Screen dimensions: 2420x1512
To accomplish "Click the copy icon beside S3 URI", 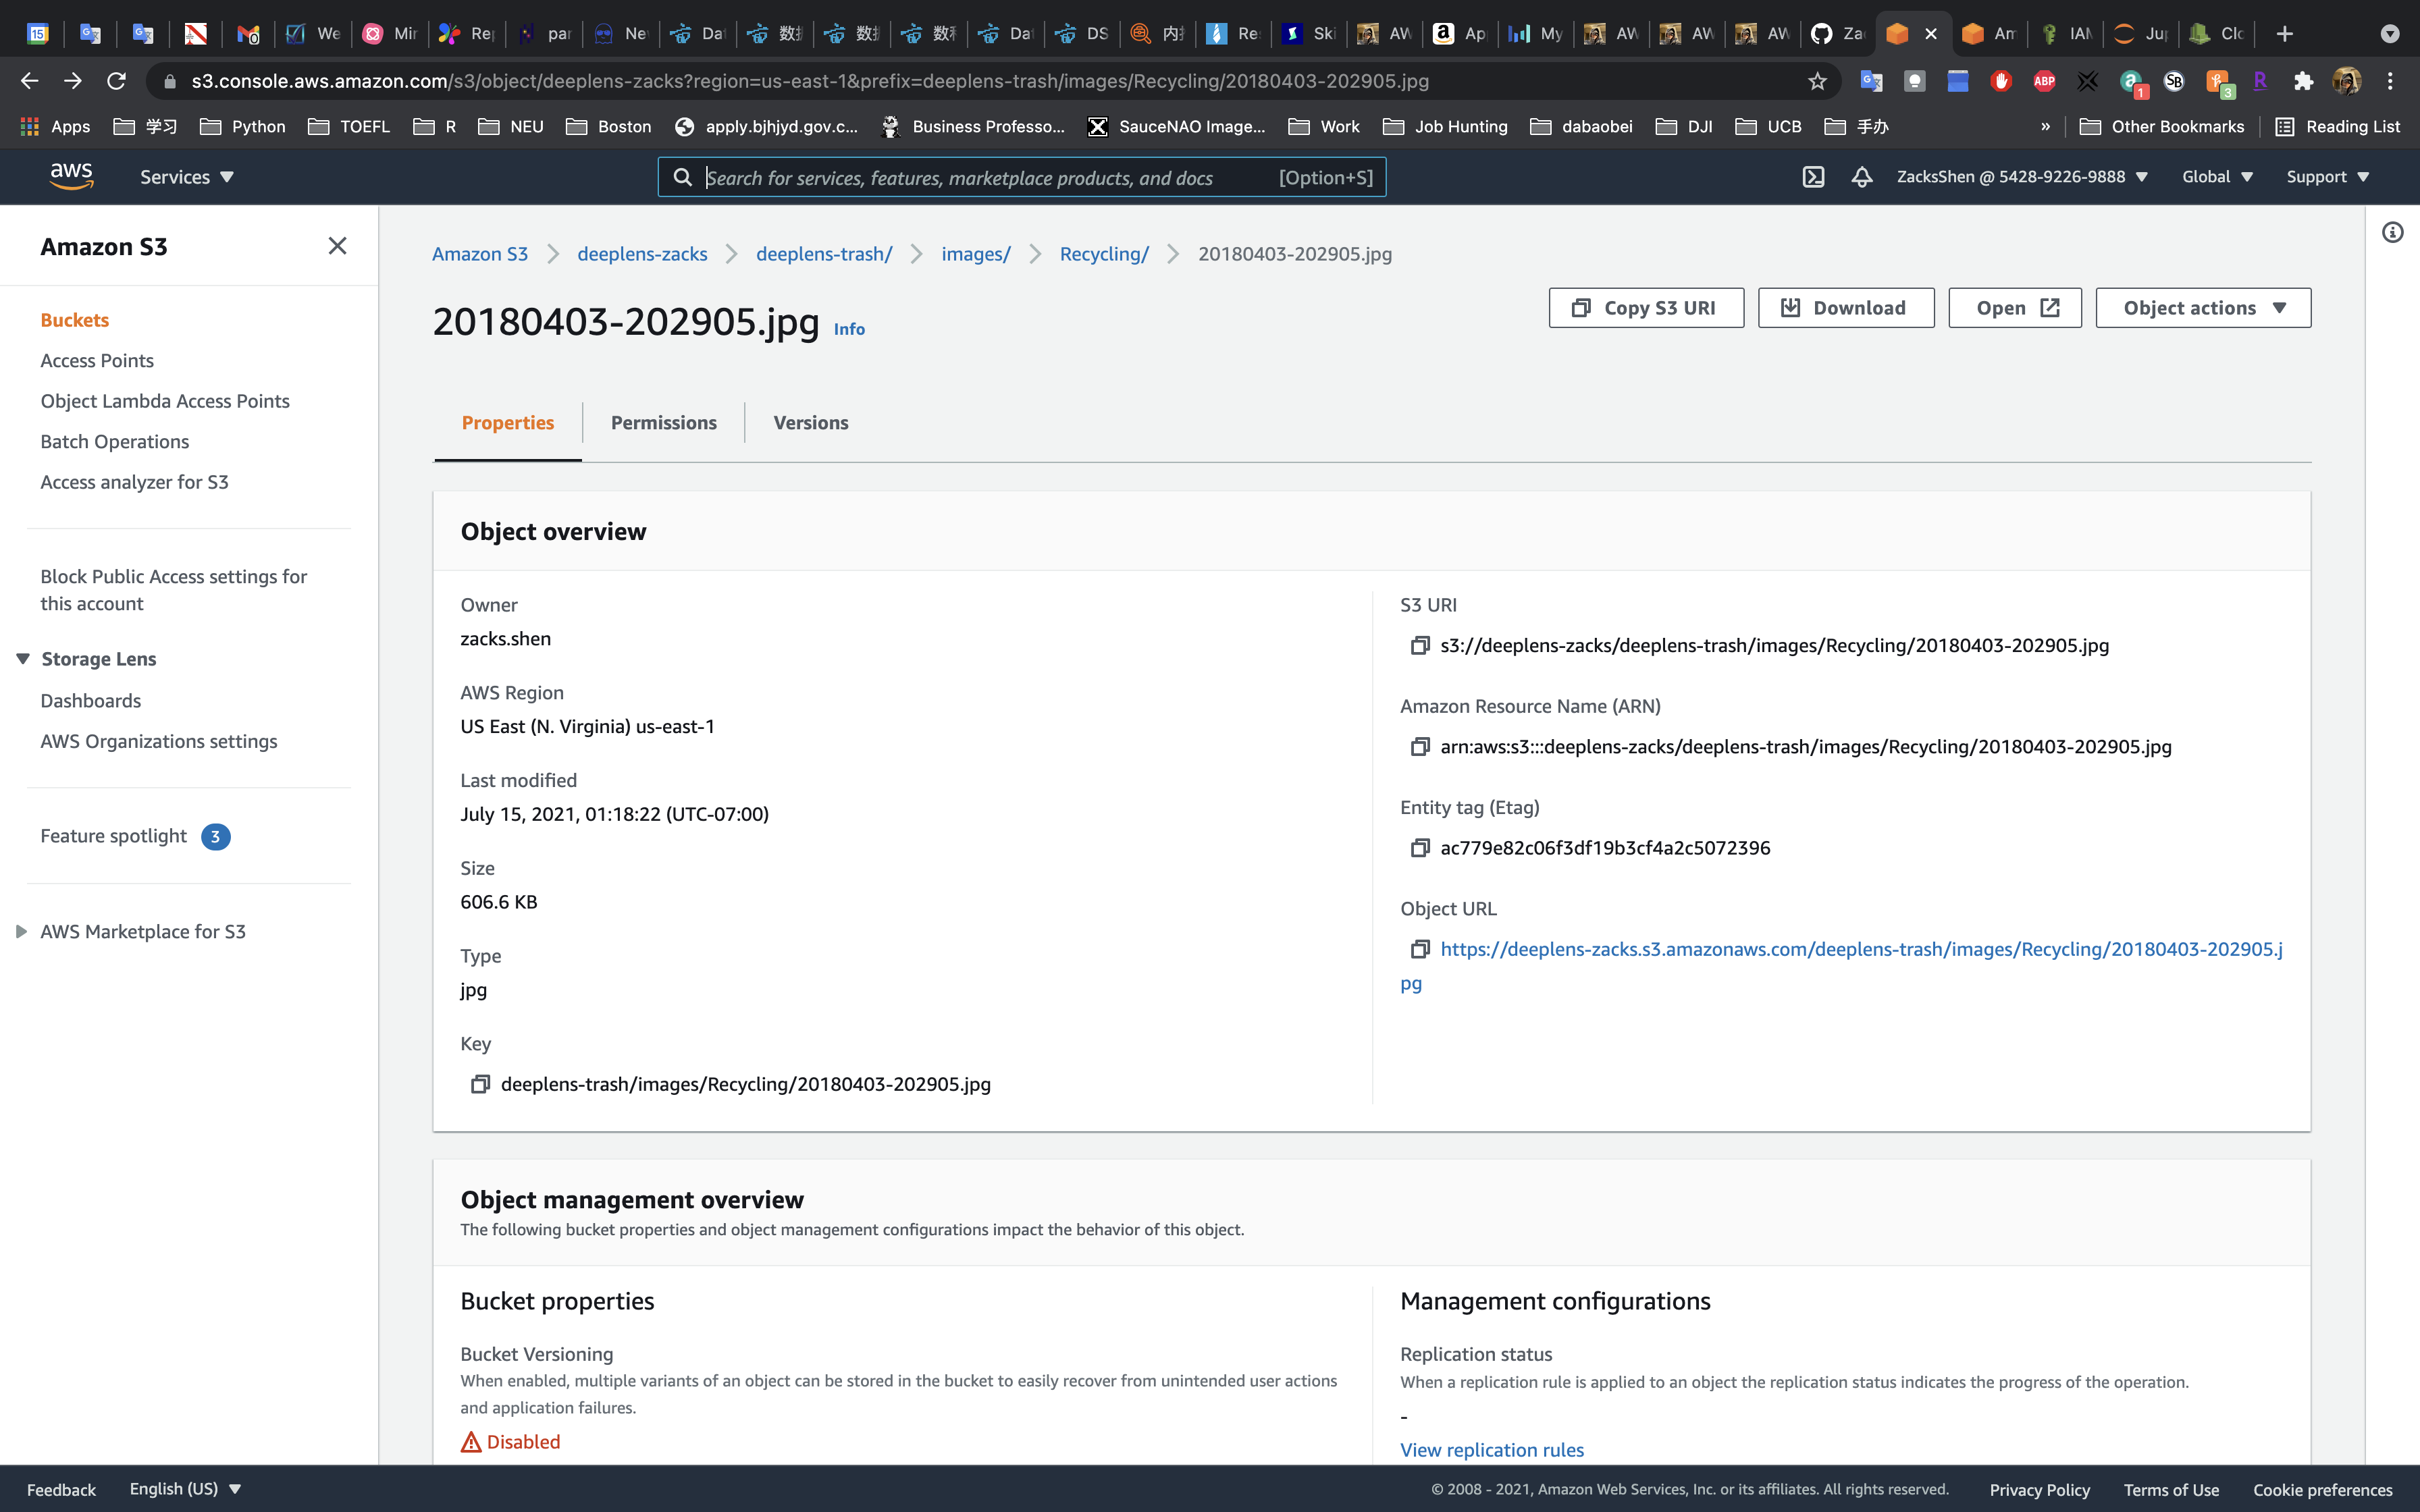I will point(1419,646).
